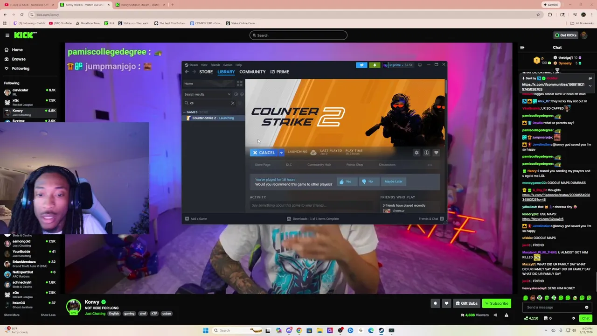The width and height of the screenshot is (597, 336).
Task: Toggle ready-to-play filter icon
Action: pos(242,94)
